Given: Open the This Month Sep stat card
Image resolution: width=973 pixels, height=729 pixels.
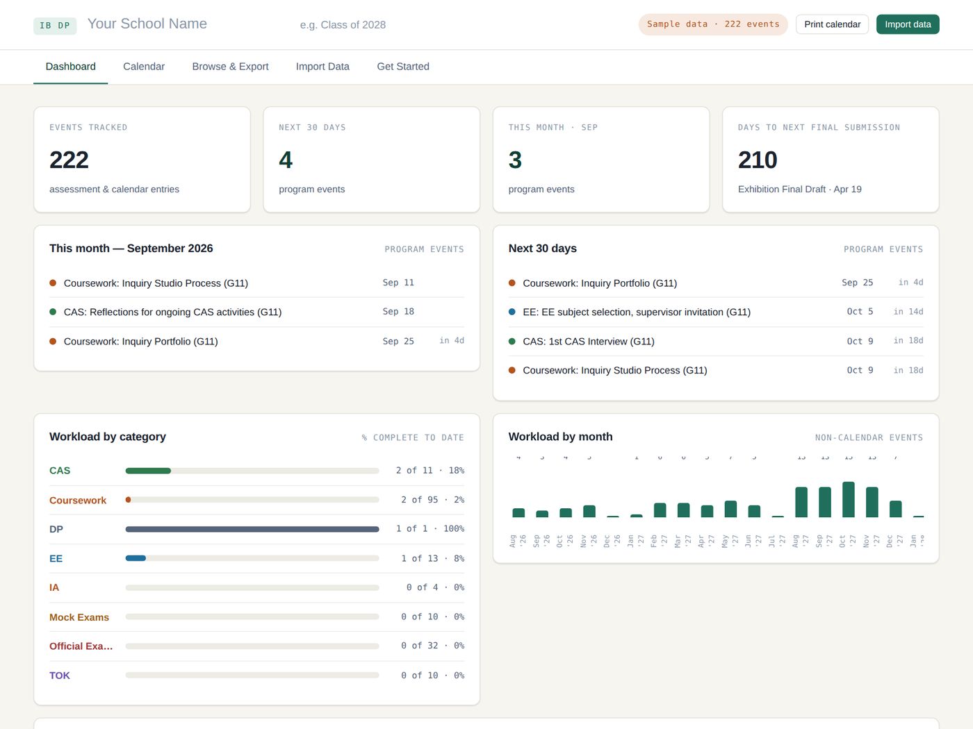Looking at the screenshot, I should pos(601,160).
